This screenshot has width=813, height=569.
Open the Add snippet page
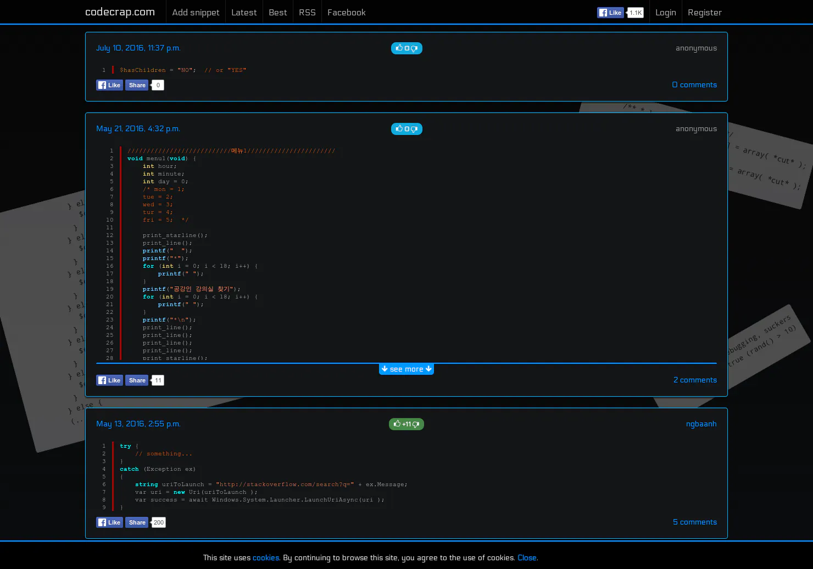click(196, 12)
